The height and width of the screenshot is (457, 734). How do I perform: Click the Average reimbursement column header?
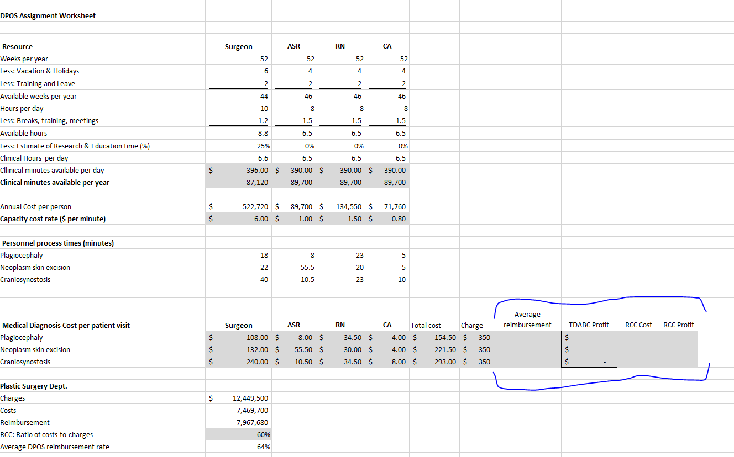[x=527, y=319]
